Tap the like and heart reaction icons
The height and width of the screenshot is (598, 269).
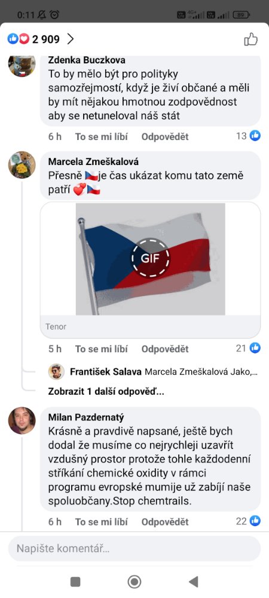(19, 39)
